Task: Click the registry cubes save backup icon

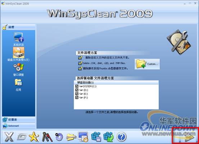Action: [x=96, y=137]
